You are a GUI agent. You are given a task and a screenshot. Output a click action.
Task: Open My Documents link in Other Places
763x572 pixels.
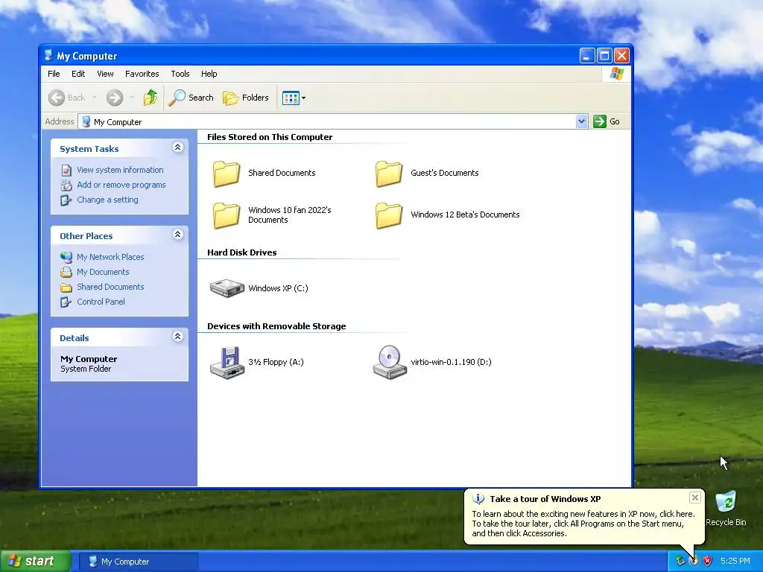point(103,272)
